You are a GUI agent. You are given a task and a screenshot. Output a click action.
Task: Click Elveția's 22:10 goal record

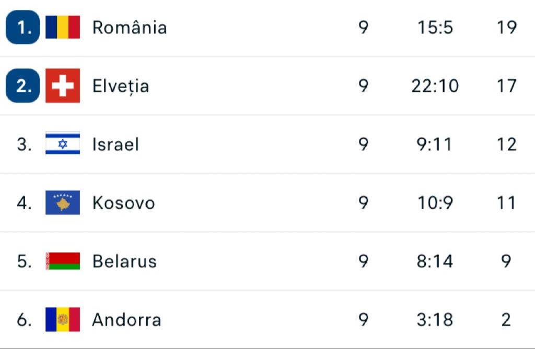(435, 86)
